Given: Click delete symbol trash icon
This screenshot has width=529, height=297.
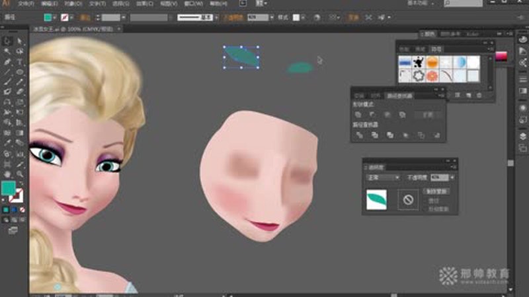Looking at the screenshot, I should click(x=479, y=96).
